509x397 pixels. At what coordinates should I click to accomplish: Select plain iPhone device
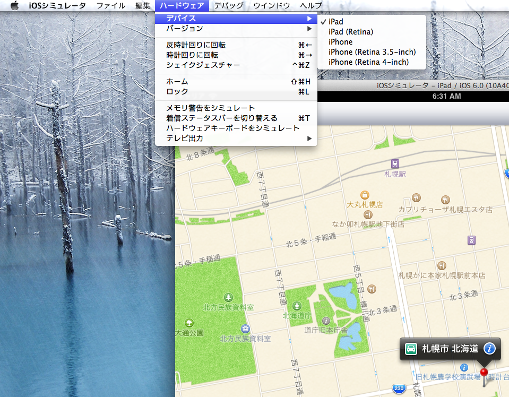(372, 42)
